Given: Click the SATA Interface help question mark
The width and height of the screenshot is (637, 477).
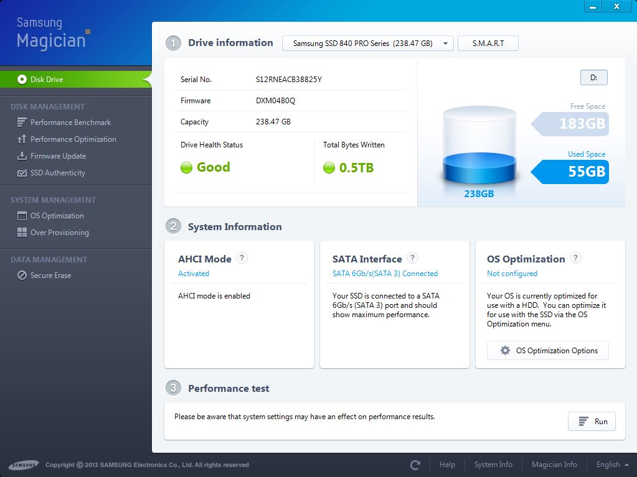Looking at the screenshot, I should point(412,258).
